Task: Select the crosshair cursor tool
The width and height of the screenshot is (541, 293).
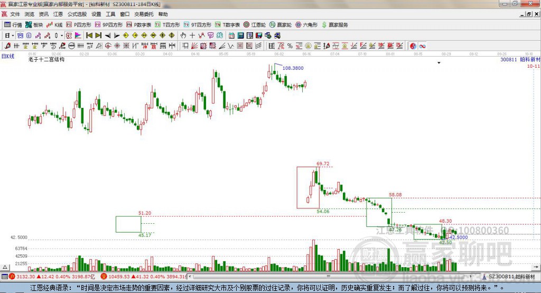Action: (x=192, y=35)
